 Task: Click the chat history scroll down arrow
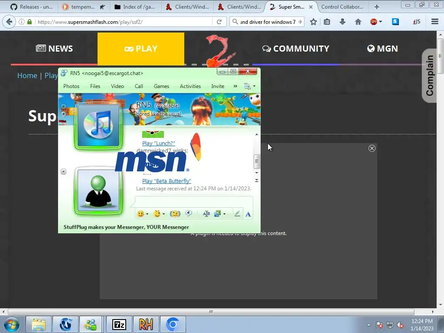tap(257, 173)
